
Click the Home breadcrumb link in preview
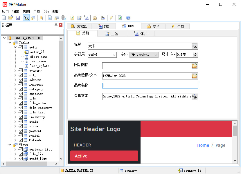pos(203,145)
